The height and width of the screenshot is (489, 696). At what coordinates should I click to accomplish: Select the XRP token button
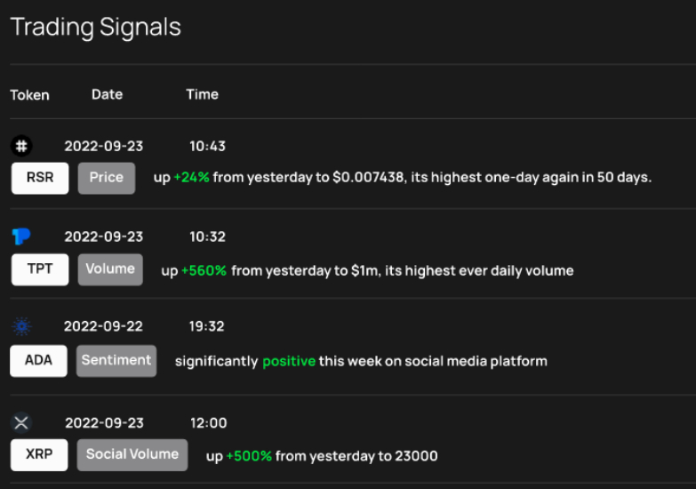[39, 455]
